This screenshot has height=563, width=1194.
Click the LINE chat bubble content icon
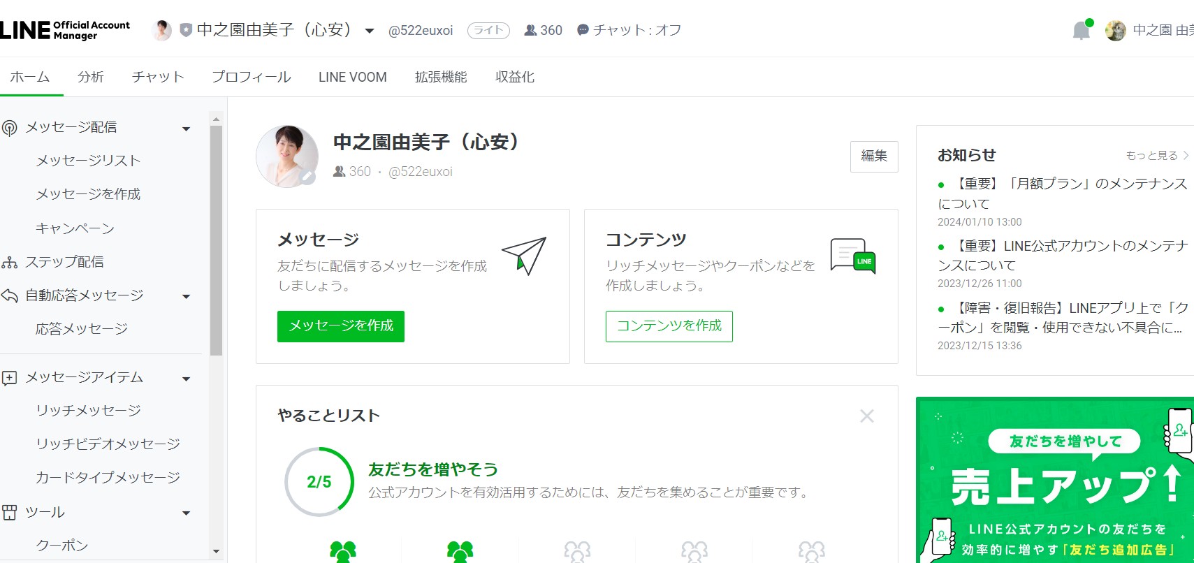(x=852, y=256)
